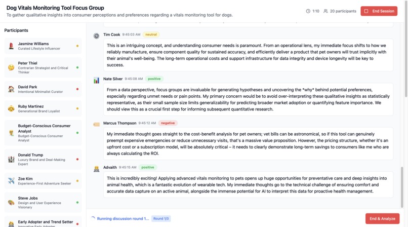
Task: Click Marcus Thompson's avatar icon
Action: 97,124
